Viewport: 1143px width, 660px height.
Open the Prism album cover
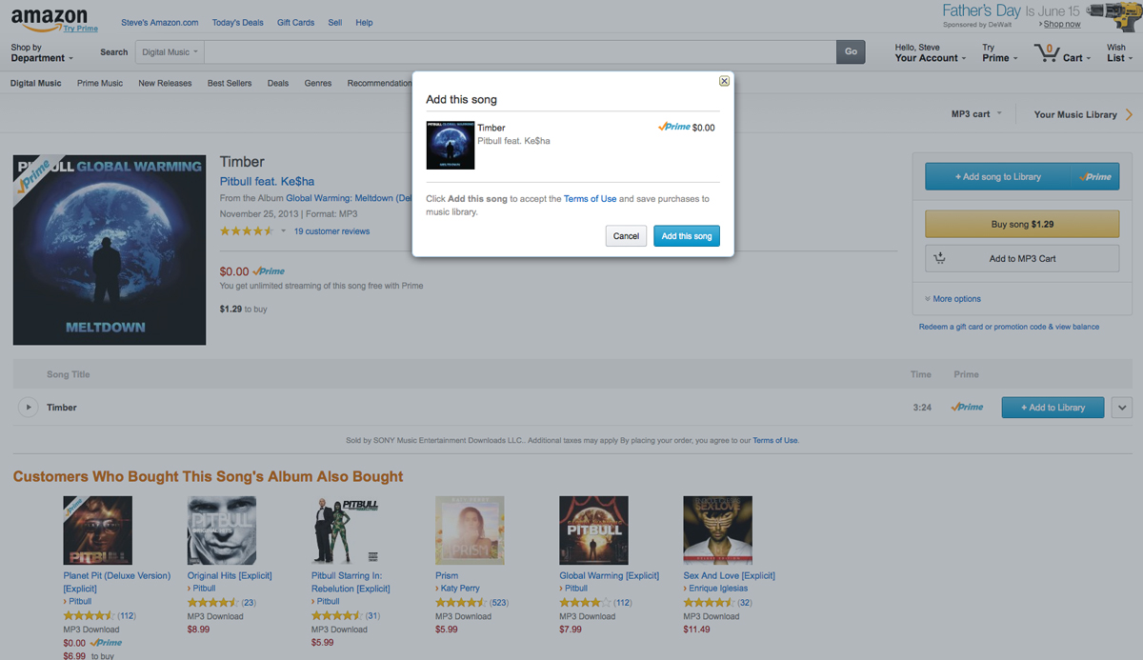pyautogui.click(x=470, y=530)
